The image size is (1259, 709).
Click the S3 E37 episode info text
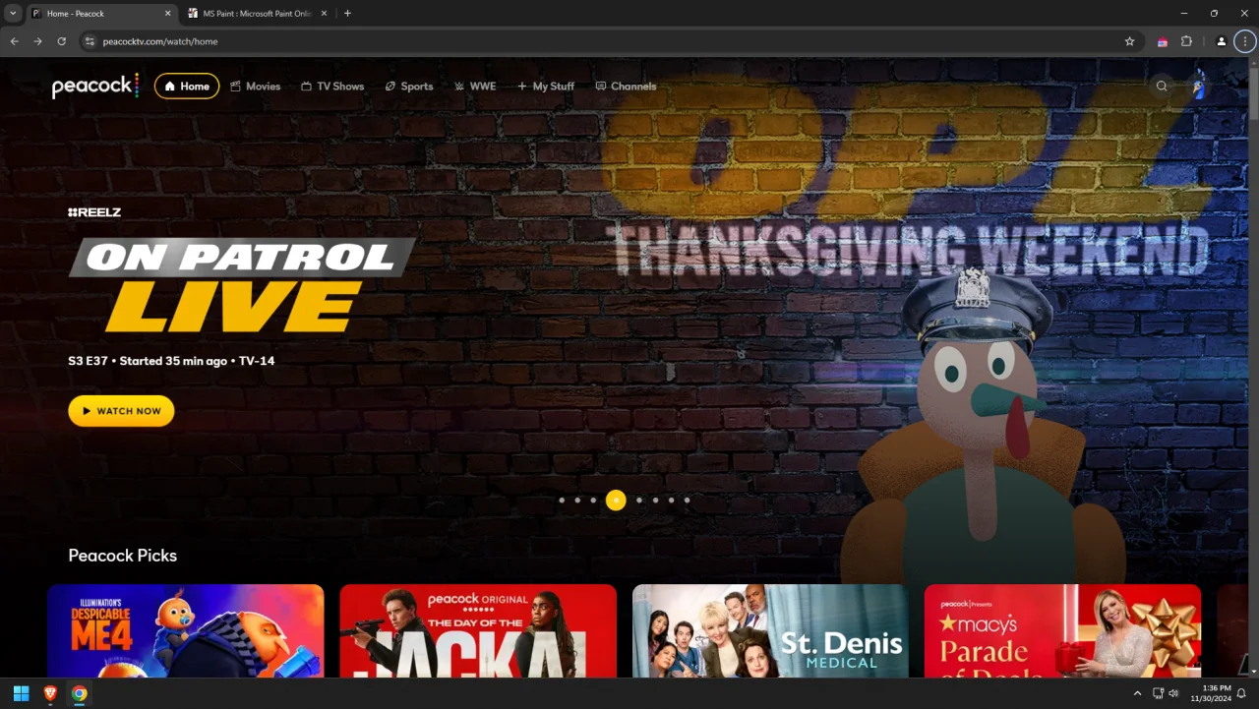tap(171, 361)
